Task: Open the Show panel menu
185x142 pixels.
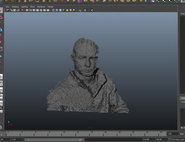Action: tap(32, 7)
